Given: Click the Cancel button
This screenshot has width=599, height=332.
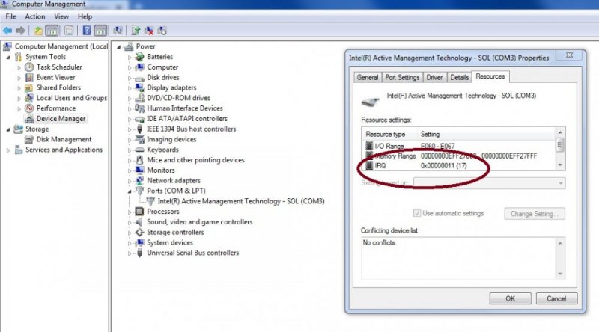Looking at the screenshot, I should coord(556,298).
